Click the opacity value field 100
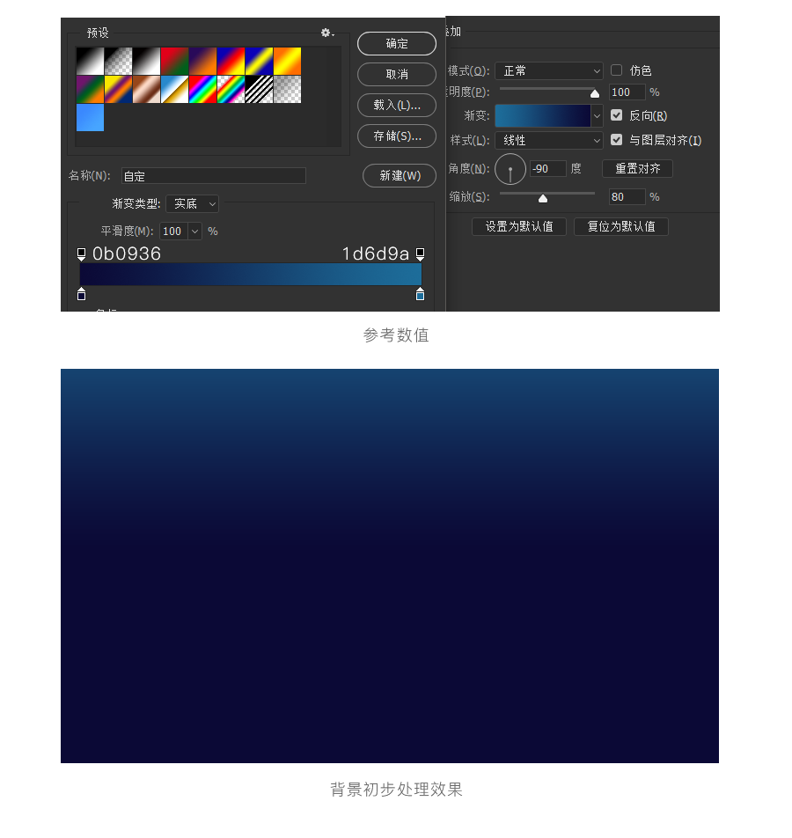This screenshot has width=792, height=838. pos(627,92)
